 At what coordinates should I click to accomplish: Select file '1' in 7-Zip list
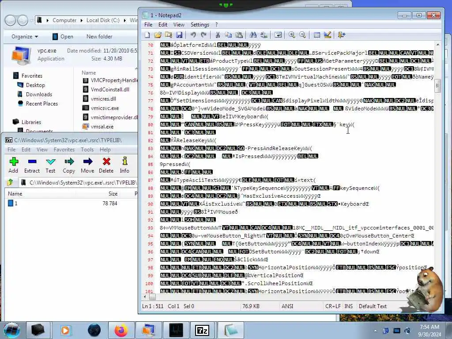click(x=16, y=203)
